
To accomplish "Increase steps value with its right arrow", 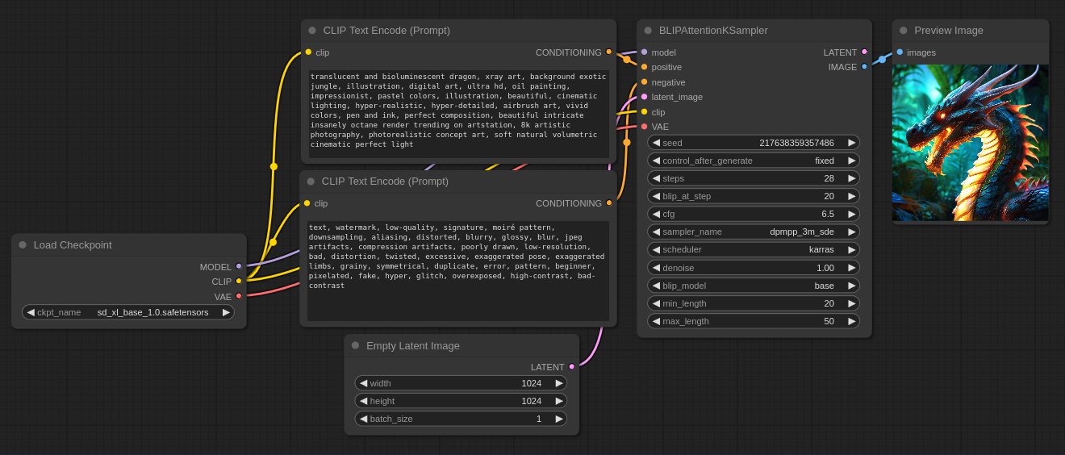I will 851,178.
